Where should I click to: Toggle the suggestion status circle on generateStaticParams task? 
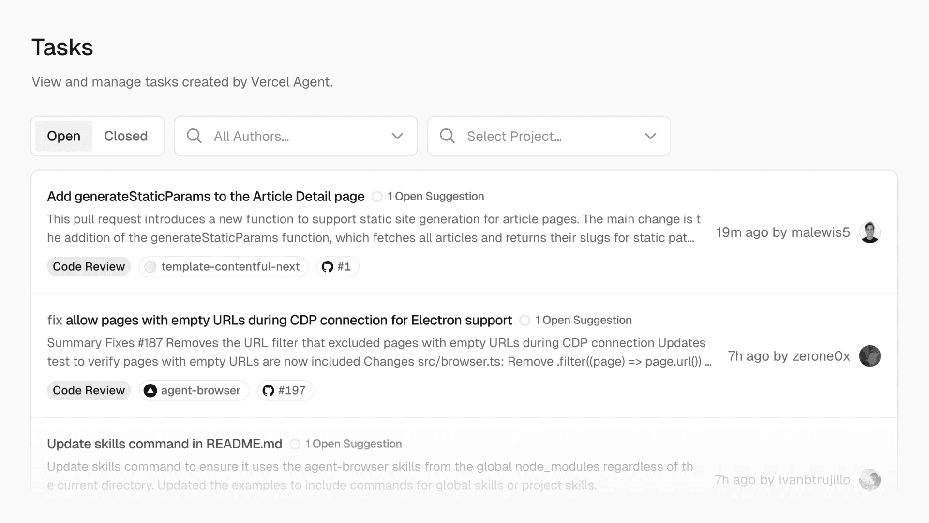coord(377,197)
